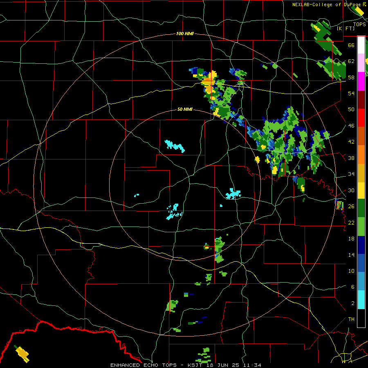Click the K FT units label

[346, 28]
